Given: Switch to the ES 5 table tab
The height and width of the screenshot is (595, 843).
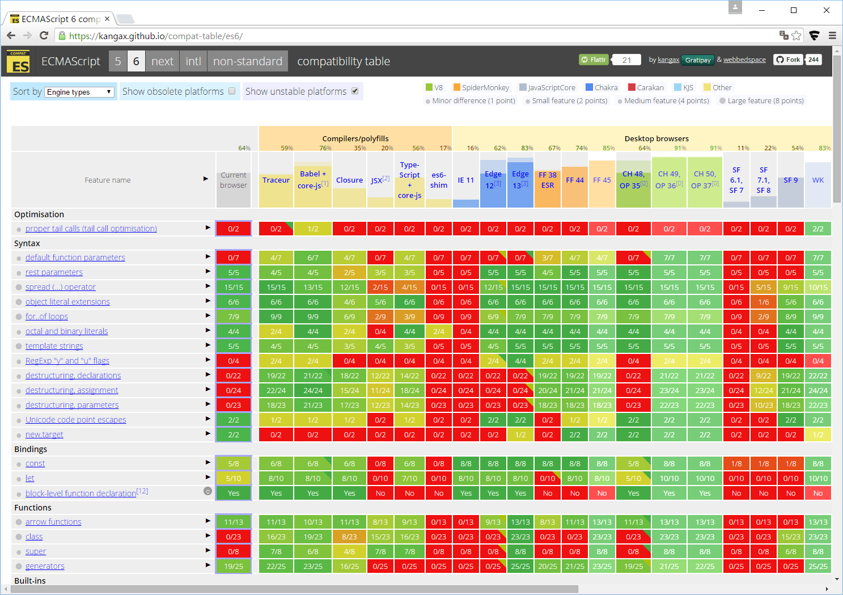Looking at the screenshot, I should click(117, 61).
